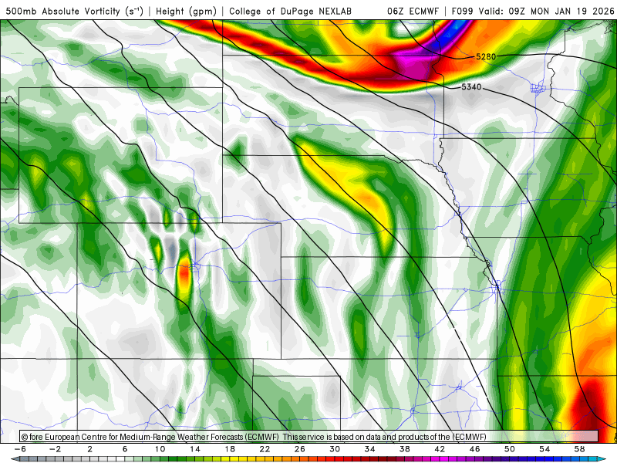Click the 30 value on the color scale
Viewport: 617px width, 463px height.
(335, 449)
